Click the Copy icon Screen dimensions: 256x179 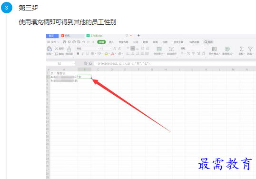tap(57, 54)
